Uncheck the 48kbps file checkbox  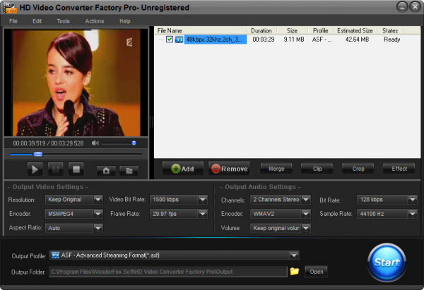point(169,40)
